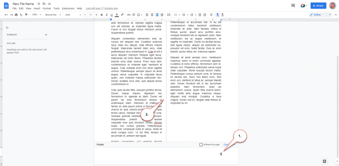This screenshot has width=339, height=166.
Task: Clear formatting from text
Action: click(211, 15)
